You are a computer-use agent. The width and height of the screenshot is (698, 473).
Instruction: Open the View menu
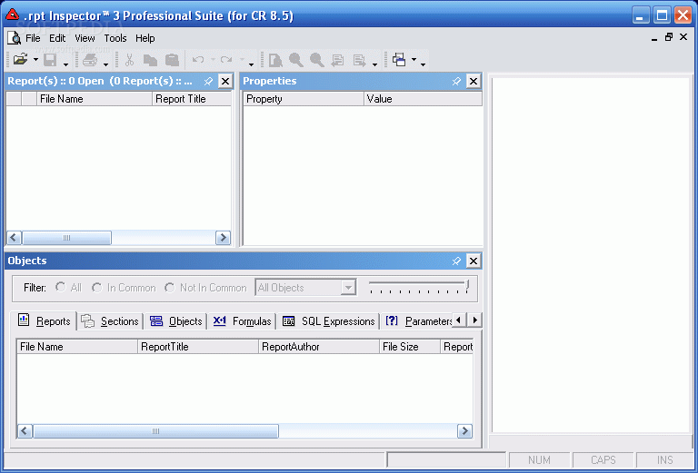[85, 38]
